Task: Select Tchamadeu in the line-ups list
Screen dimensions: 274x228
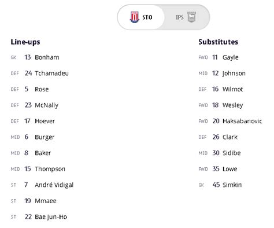Action: click(x=39, y=73)
